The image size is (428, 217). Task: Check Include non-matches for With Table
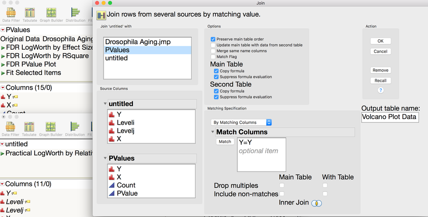pyautogui.click(x=325, y=193)
